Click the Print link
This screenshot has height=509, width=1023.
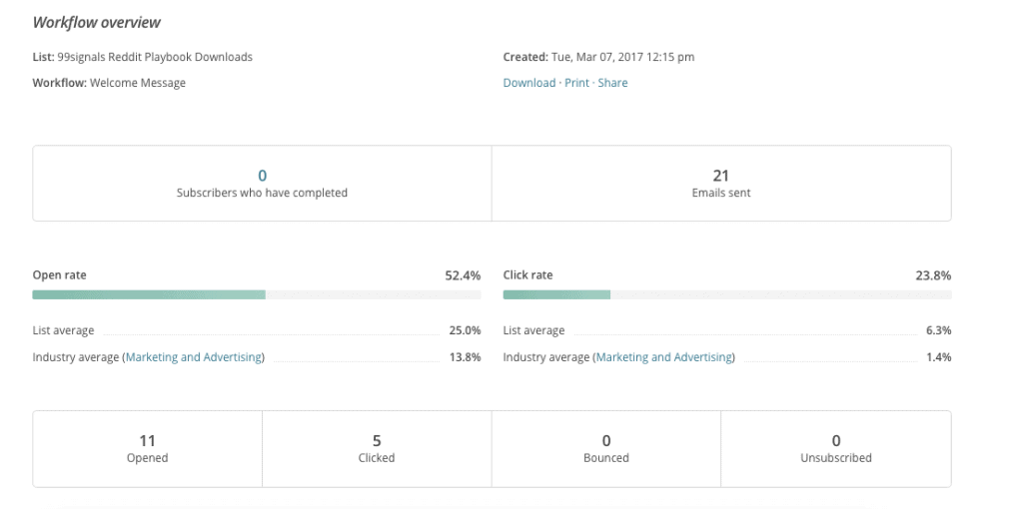(576, 83)
